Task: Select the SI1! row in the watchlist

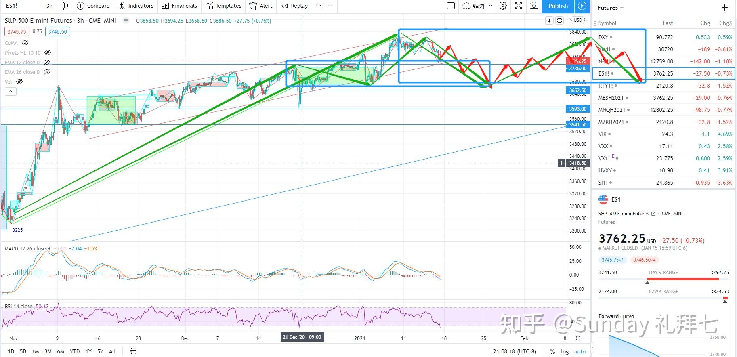Action: pos(664,183)
